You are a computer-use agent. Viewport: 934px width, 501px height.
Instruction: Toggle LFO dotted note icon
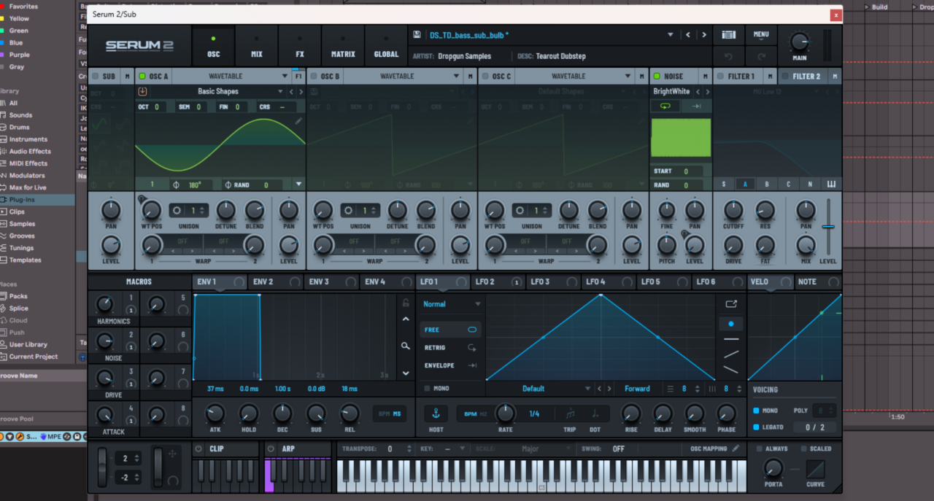coord(595,413)
